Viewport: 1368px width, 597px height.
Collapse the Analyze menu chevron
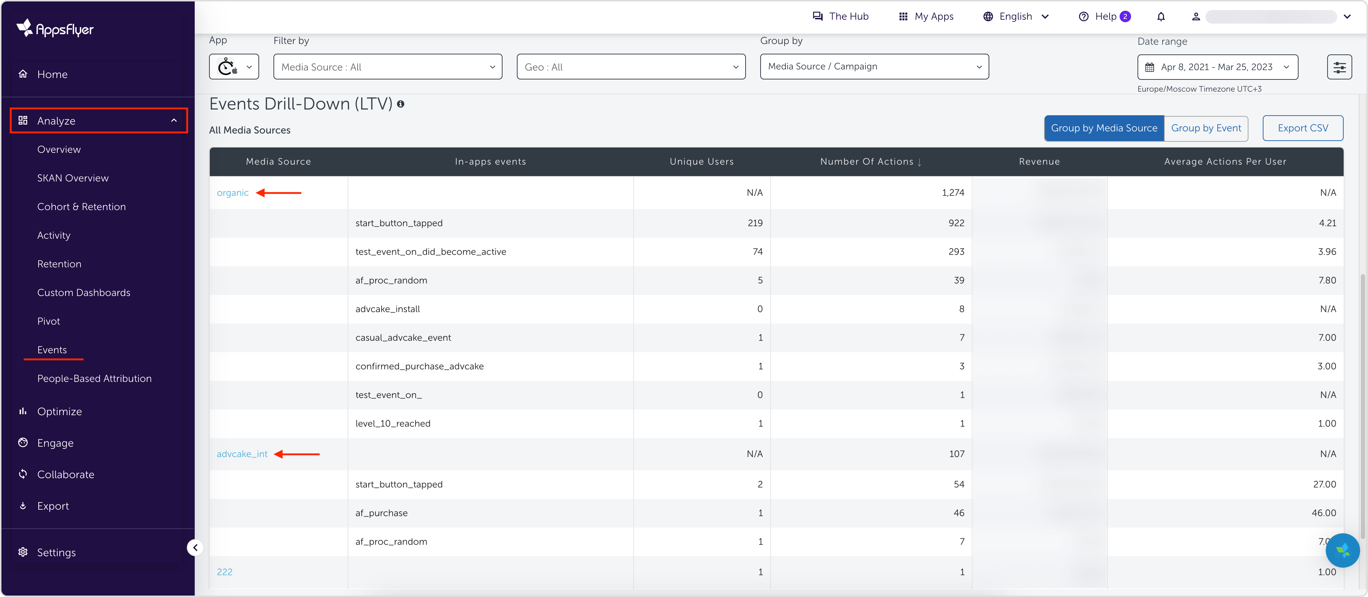coord(174,121)
